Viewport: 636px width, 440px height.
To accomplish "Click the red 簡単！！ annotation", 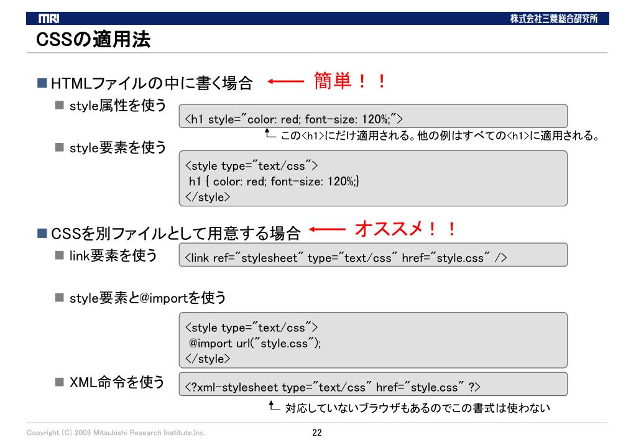I will click(349, 81).
